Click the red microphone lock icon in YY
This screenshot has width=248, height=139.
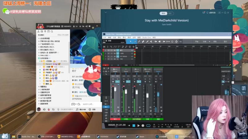49,109
